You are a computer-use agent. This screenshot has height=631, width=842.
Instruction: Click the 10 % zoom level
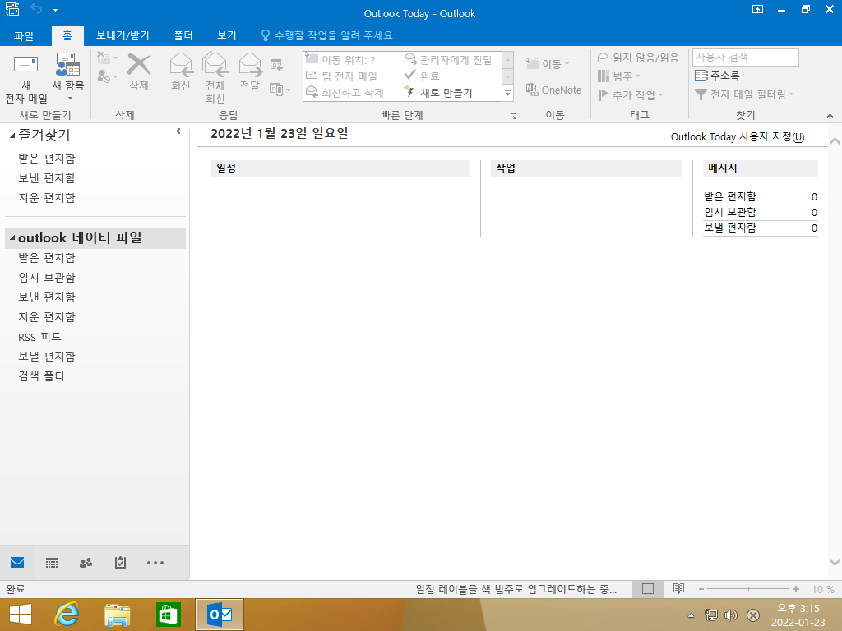(822, 589)
